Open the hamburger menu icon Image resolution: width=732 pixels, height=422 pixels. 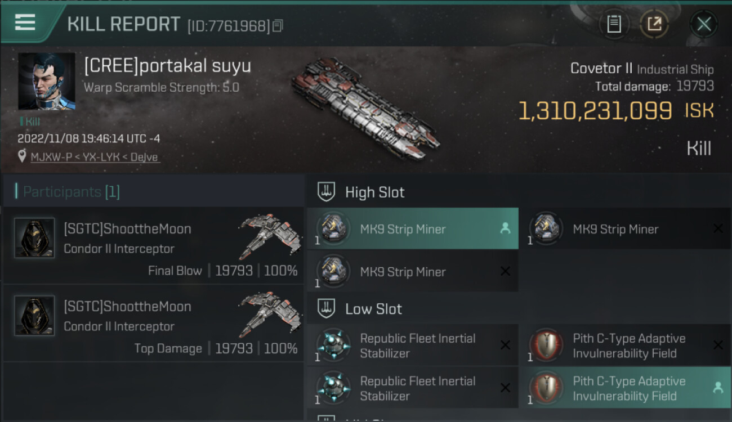(x=25, y=23)
